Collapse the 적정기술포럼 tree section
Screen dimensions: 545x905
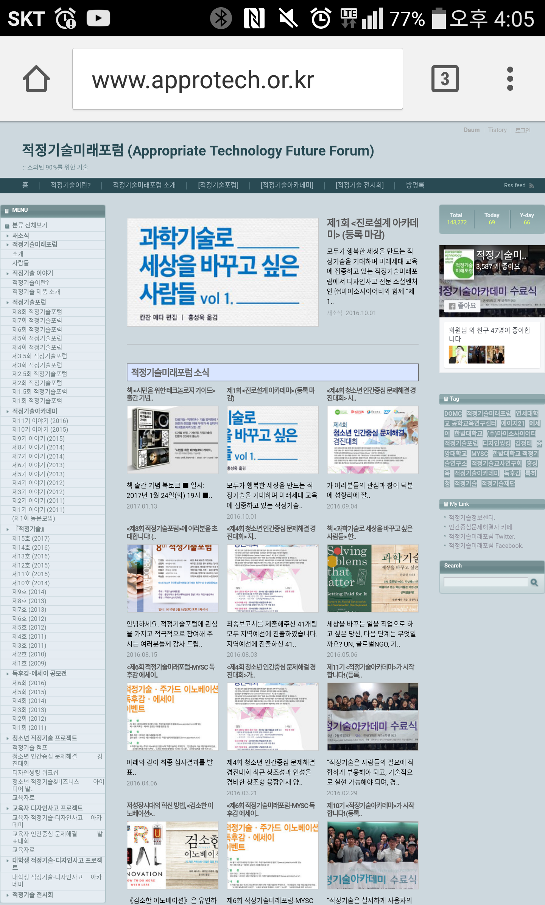click(8, 302)
